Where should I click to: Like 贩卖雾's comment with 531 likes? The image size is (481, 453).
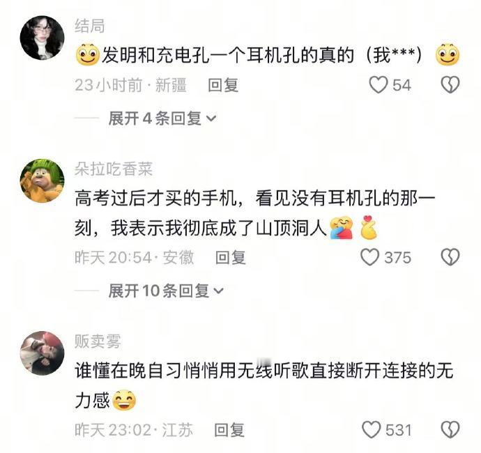(371, 430)
